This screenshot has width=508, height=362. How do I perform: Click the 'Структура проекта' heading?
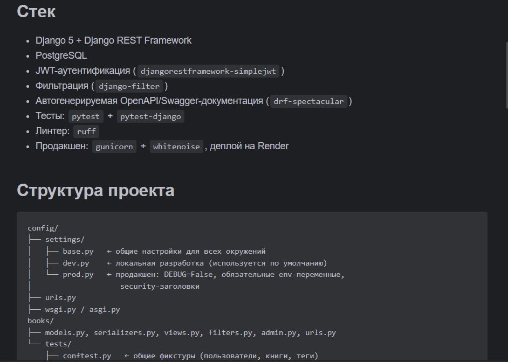[95, 190]
